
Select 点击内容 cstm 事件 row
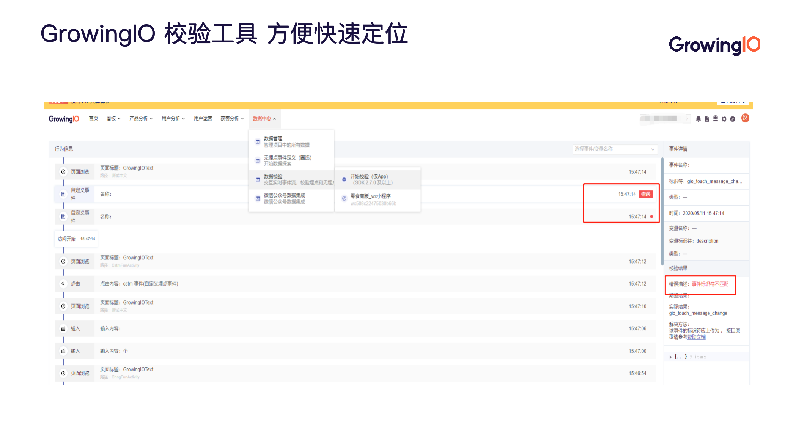[x=139, y=284]
